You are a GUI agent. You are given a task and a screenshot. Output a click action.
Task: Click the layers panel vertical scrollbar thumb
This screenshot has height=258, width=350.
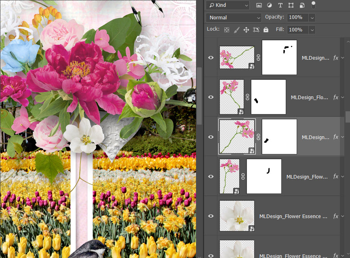click(348, 117)
